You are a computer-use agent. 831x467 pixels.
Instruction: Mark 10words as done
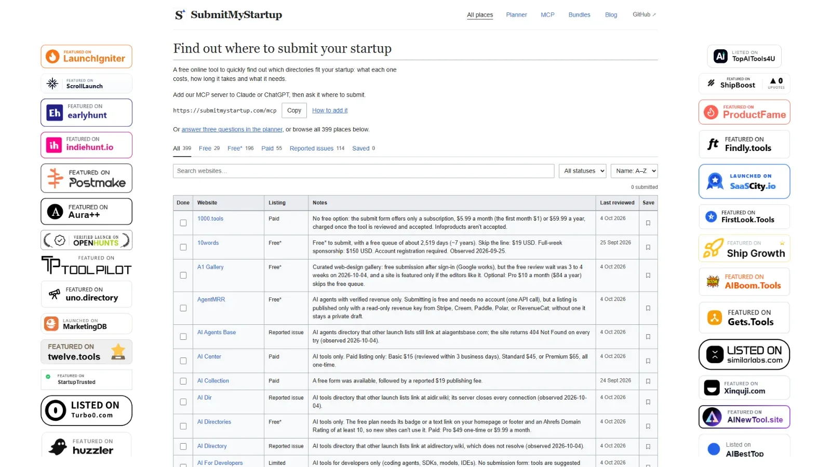point(183,248)
